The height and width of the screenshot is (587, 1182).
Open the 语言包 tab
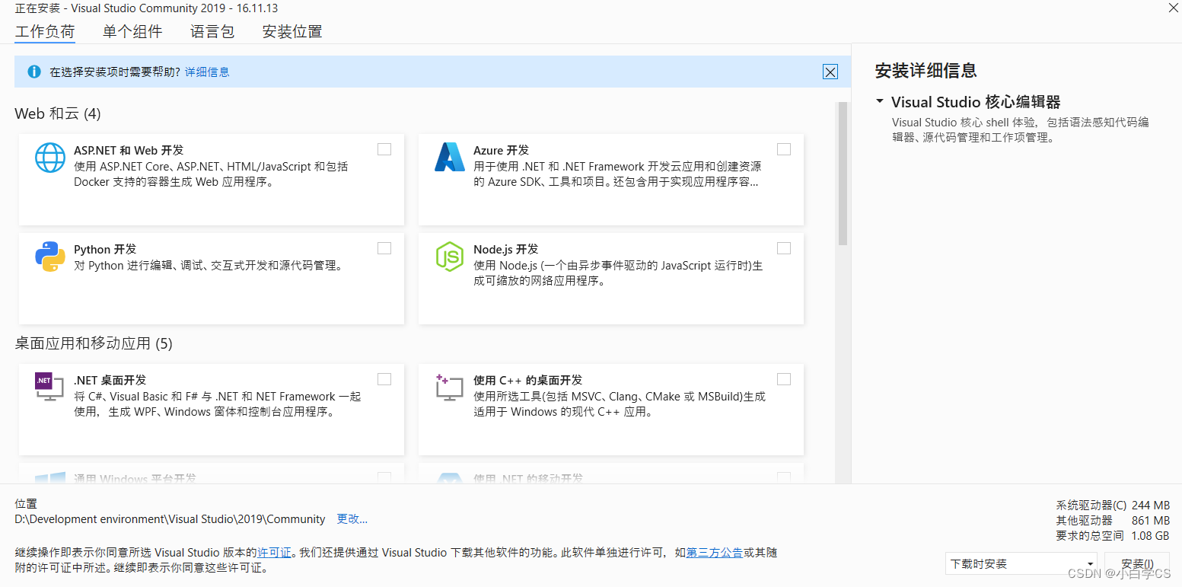pos(212,32)
